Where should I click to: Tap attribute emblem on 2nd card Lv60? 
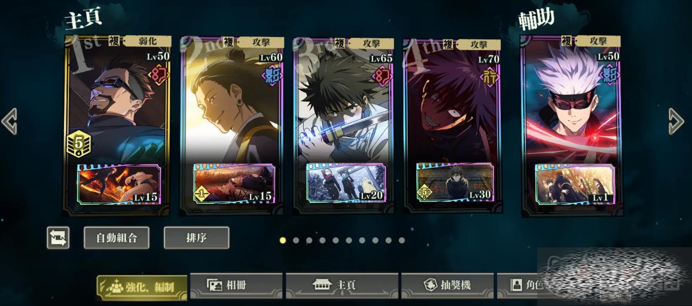(x=272, y=76)
